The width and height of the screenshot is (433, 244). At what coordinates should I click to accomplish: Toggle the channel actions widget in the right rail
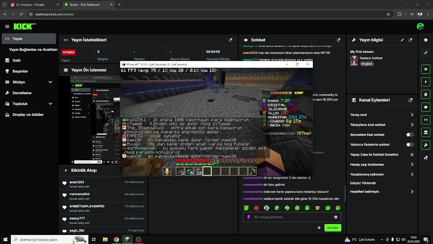pos(426,132)
